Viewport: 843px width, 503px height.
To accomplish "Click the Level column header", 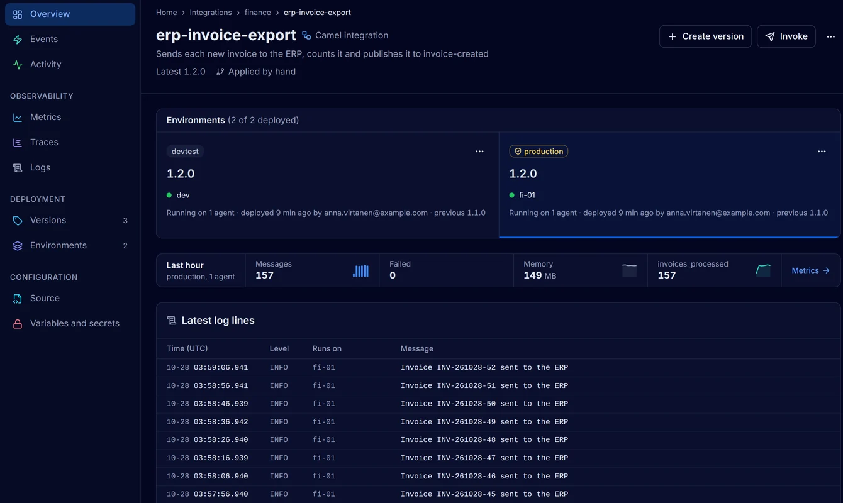I will coord(279,348).
